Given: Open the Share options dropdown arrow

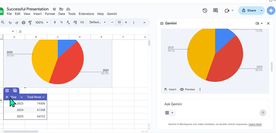Looking at the screenshot, I should [262, 11].
